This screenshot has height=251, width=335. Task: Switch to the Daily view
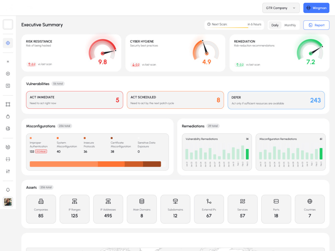coord(275,25)
